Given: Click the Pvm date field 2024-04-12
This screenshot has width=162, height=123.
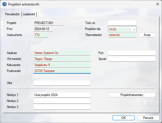Looking at the screenshot, I should pyautogui.click(x=43, y=29).
